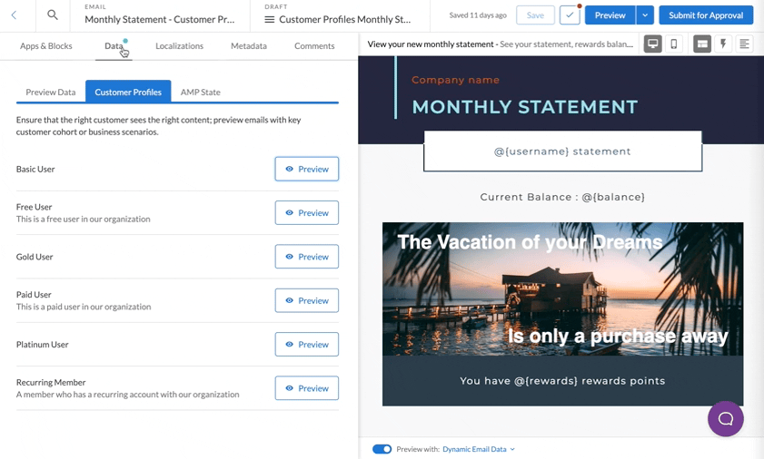Screen dimensions: 764x459
Task: Open the Apps & Blocks tab
Action: 45,45
